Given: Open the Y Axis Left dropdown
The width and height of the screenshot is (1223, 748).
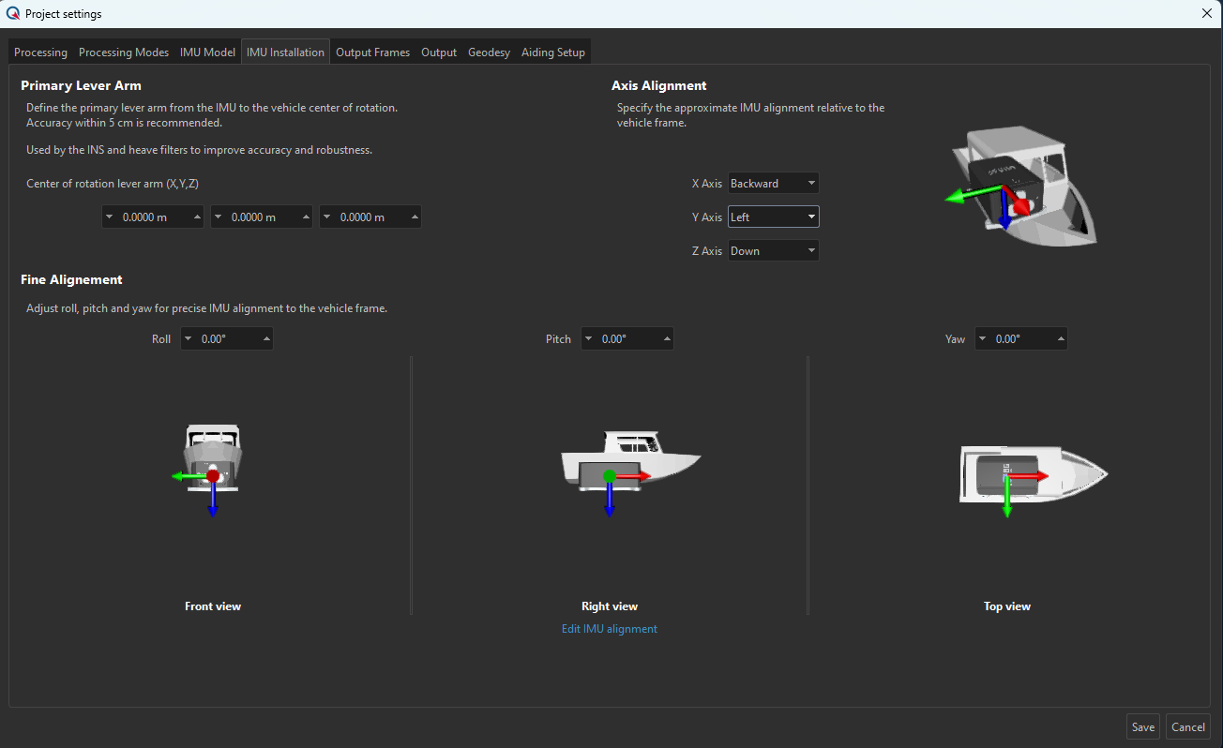Looking at the screenshot, I should click(773, 217).
